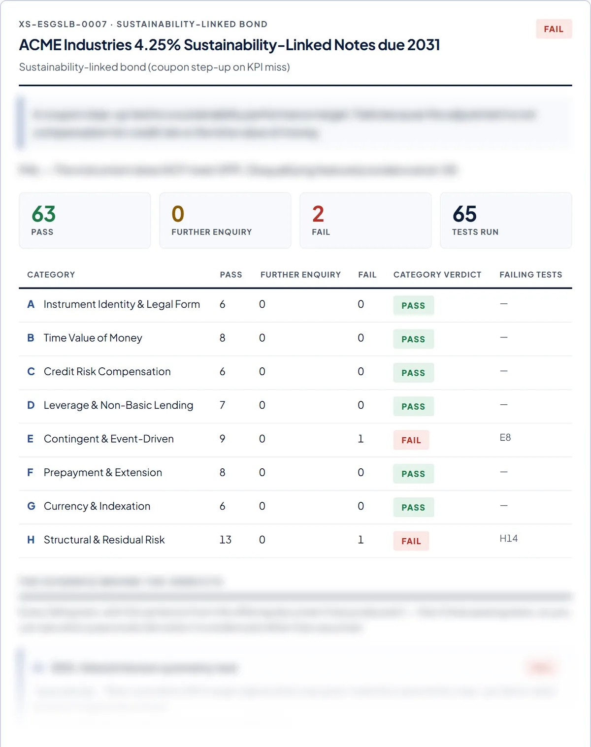The height and width of the screenshot is (747, 591).
Task: Click fail count 0 in Currency & Indexation row
Action: point(361,506)
